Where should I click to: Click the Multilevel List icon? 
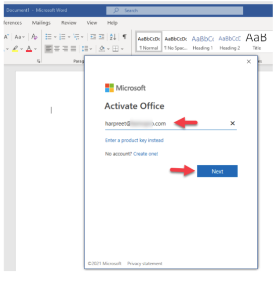click(76, 36)
